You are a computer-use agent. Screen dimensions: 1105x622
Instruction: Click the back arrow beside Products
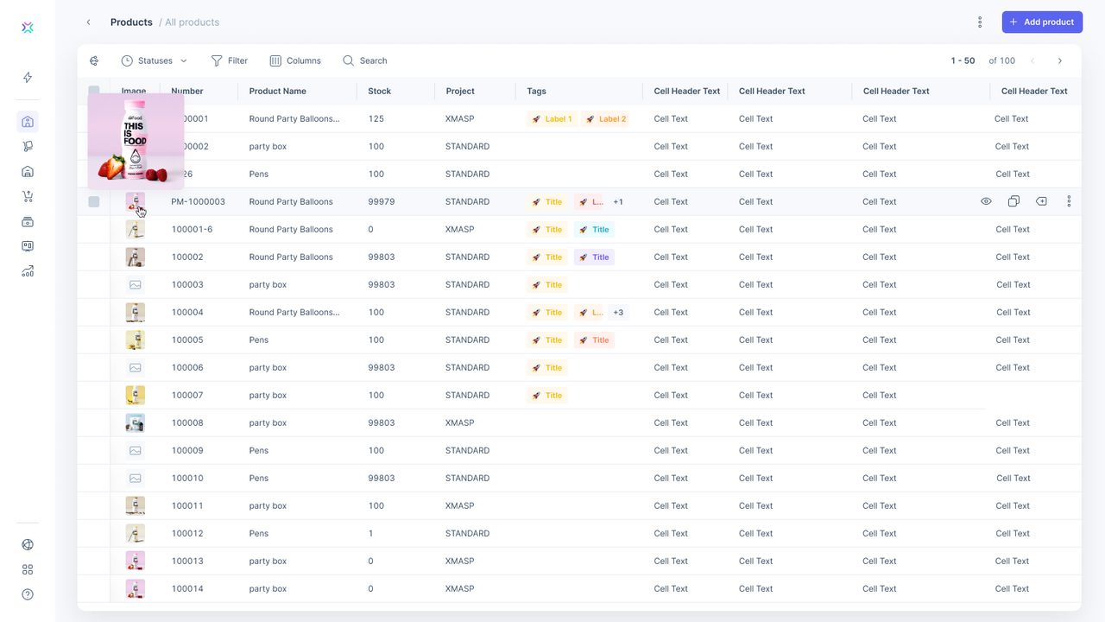(88, 22)
